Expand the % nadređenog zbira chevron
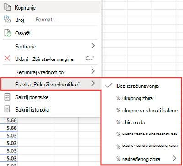The image size is (183, 166). pyautogui.click(x=175, y=158)
